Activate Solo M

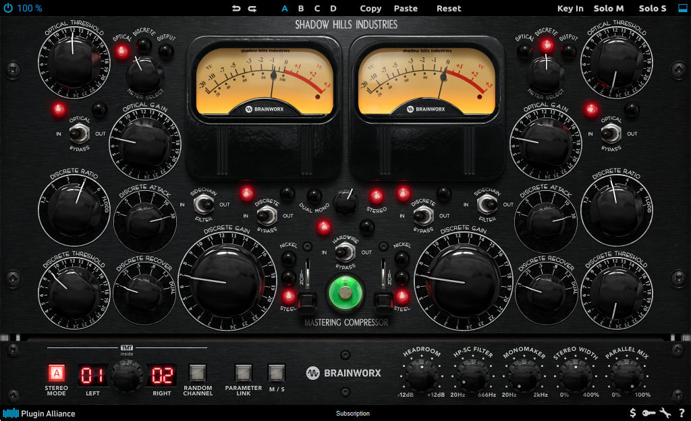608,8
